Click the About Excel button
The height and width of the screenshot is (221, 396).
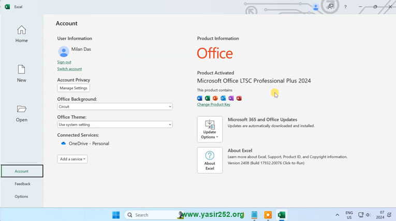point(210,160)
